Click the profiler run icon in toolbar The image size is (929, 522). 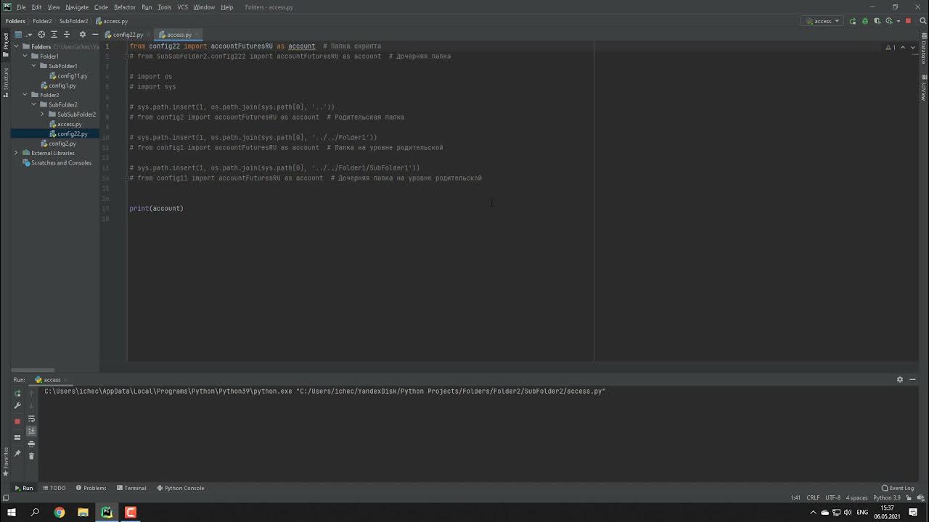888,21
